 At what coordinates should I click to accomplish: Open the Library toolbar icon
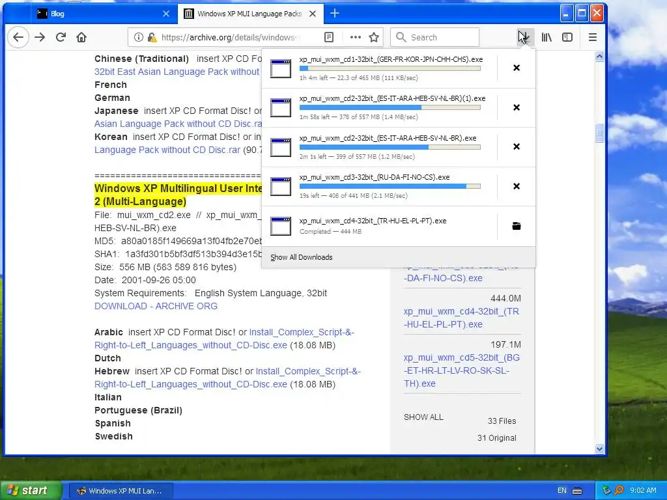546,37
